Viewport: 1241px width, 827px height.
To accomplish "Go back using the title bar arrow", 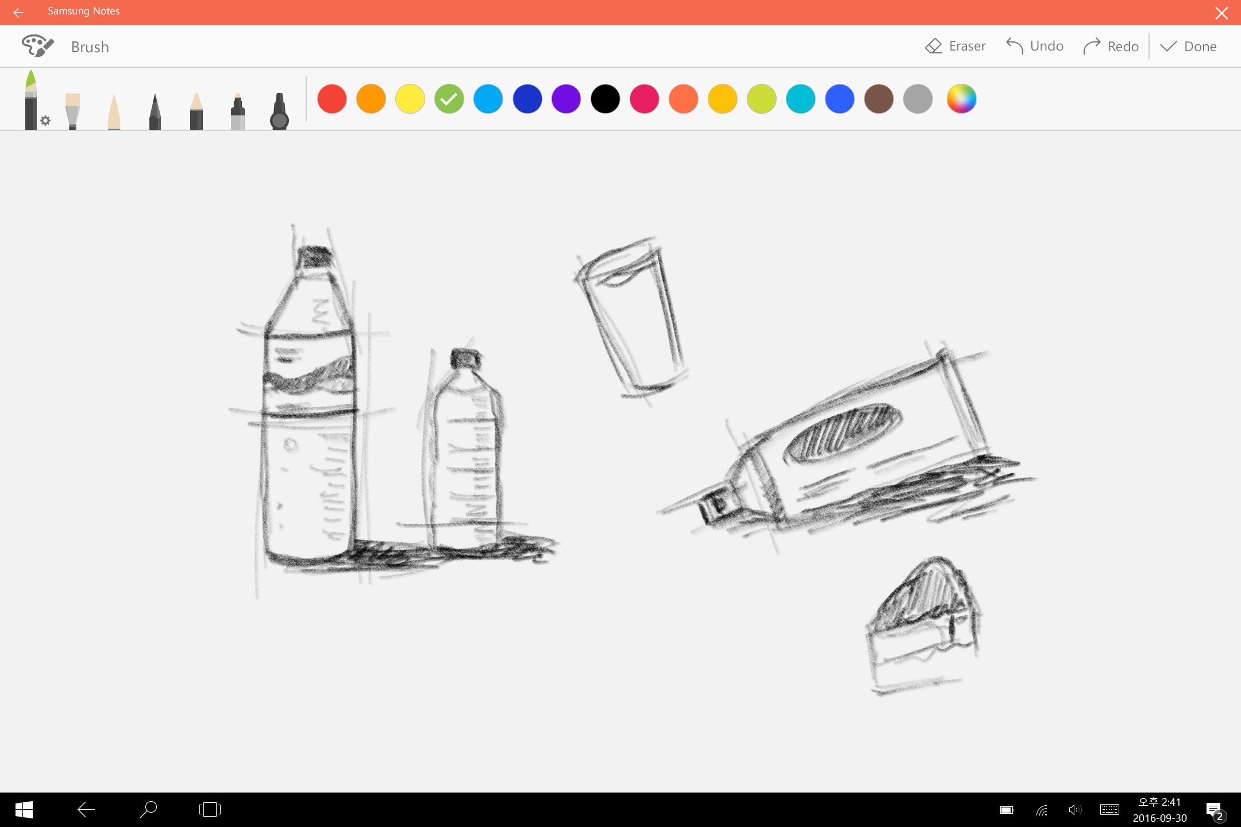I will pos(19,12).
